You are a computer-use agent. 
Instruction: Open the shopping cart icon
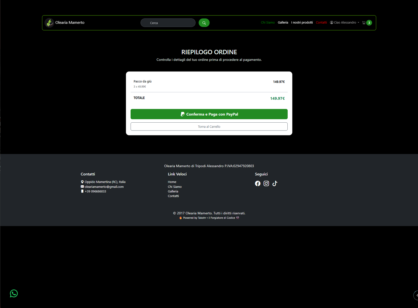pos(364,23)
